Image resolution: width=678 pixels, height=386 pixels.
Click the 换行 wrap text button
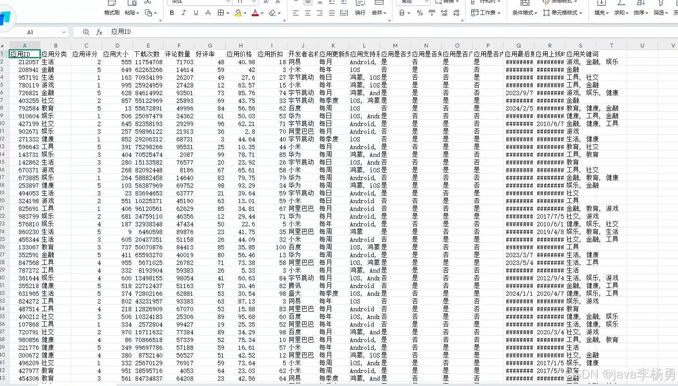click(360, 13)
